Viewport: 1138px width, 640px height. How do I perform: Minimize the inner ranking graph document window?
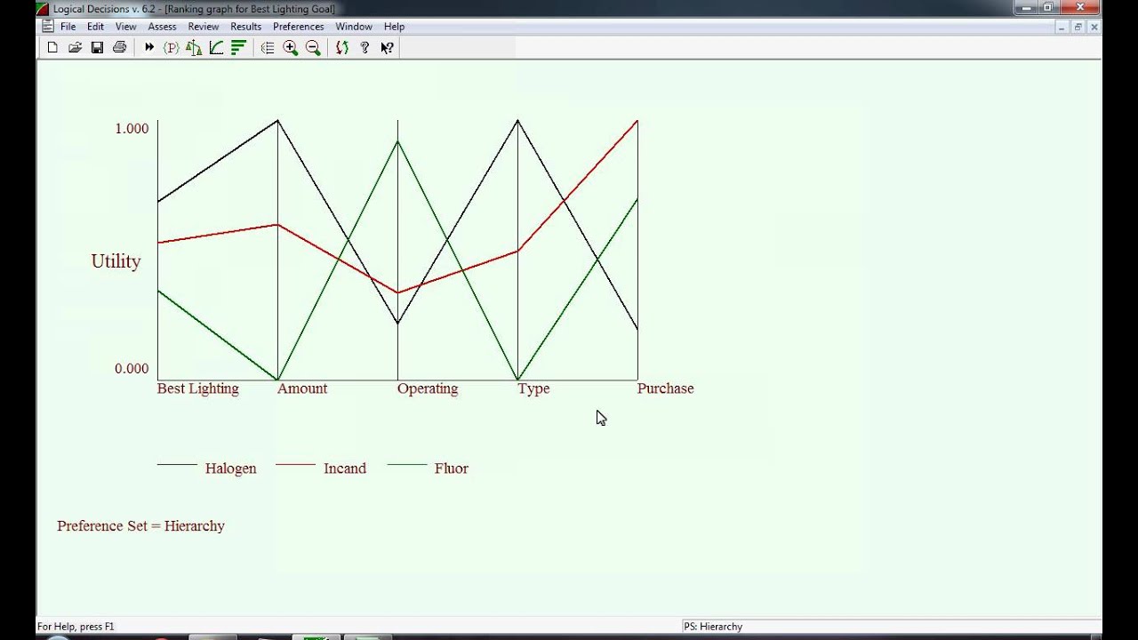tap(1062, 27)
